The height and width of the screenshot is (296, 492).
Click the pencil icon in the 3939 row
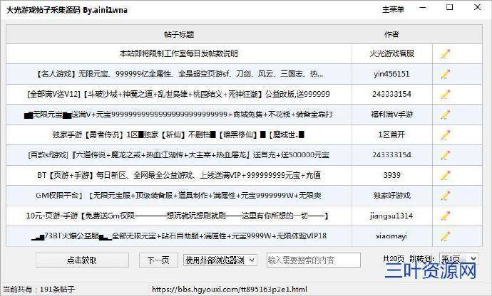(445, 176)
